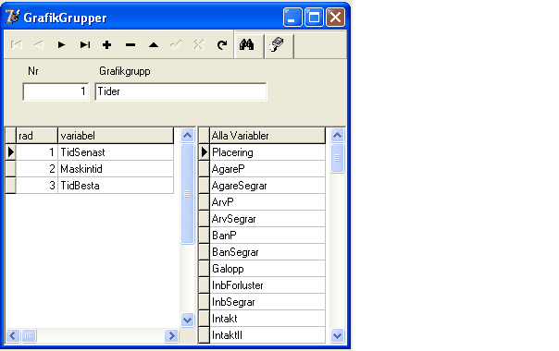
Task: Refresh data with circular arrow icon
Action: click(222, 45)
